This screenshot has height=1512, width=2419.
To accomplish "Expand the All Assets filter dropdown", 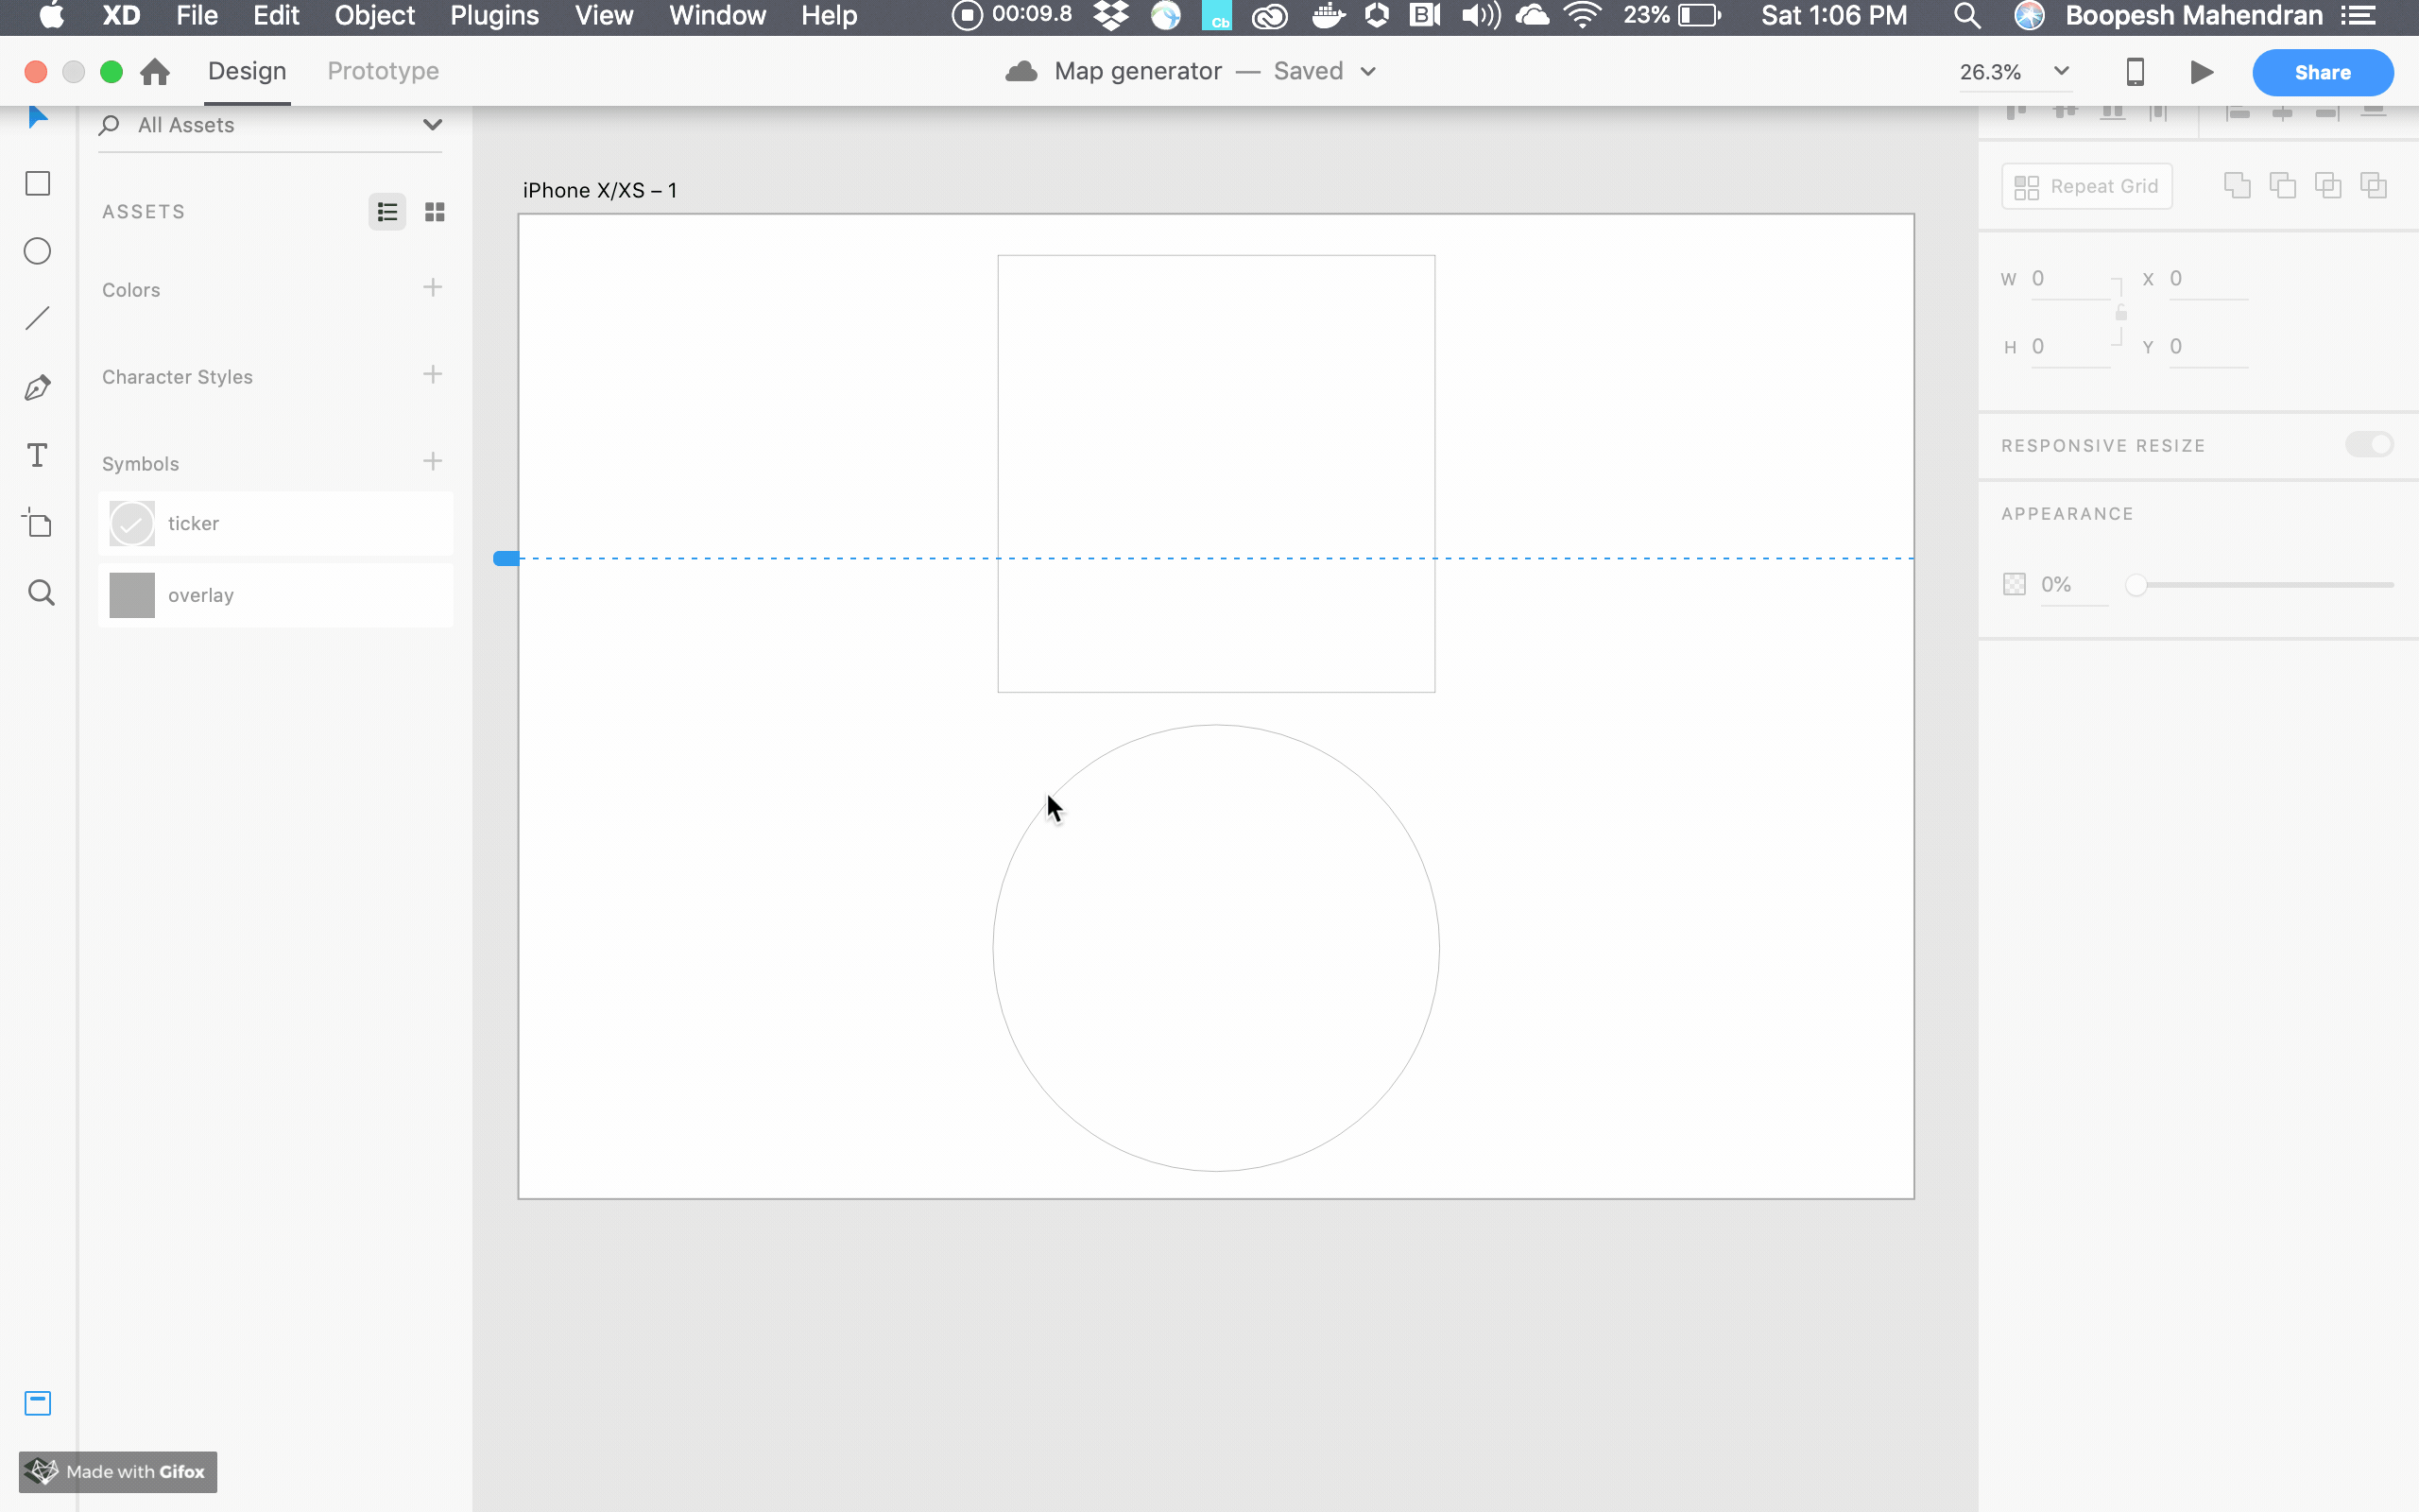I will [432, 125].
